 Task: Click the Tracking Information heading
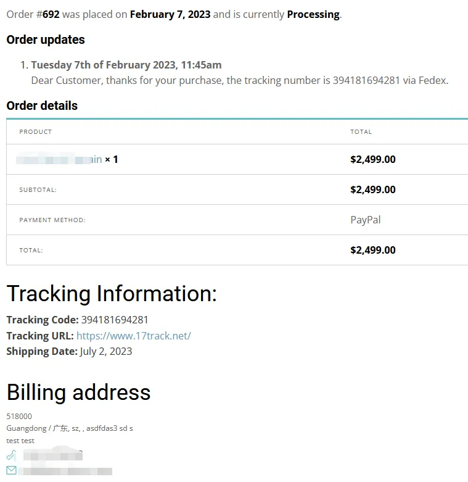click(x=112, y=294)
